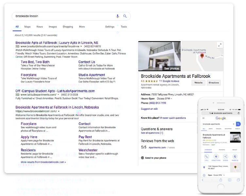Open the Apartments.com reviews link
This screenshot has height=196, width=246.
[x=157, y=148]
